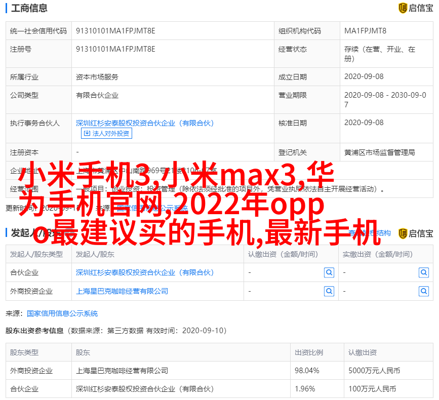
Task: Click 实缴出资（金额/时间）column header
Action: pos(378,254)
